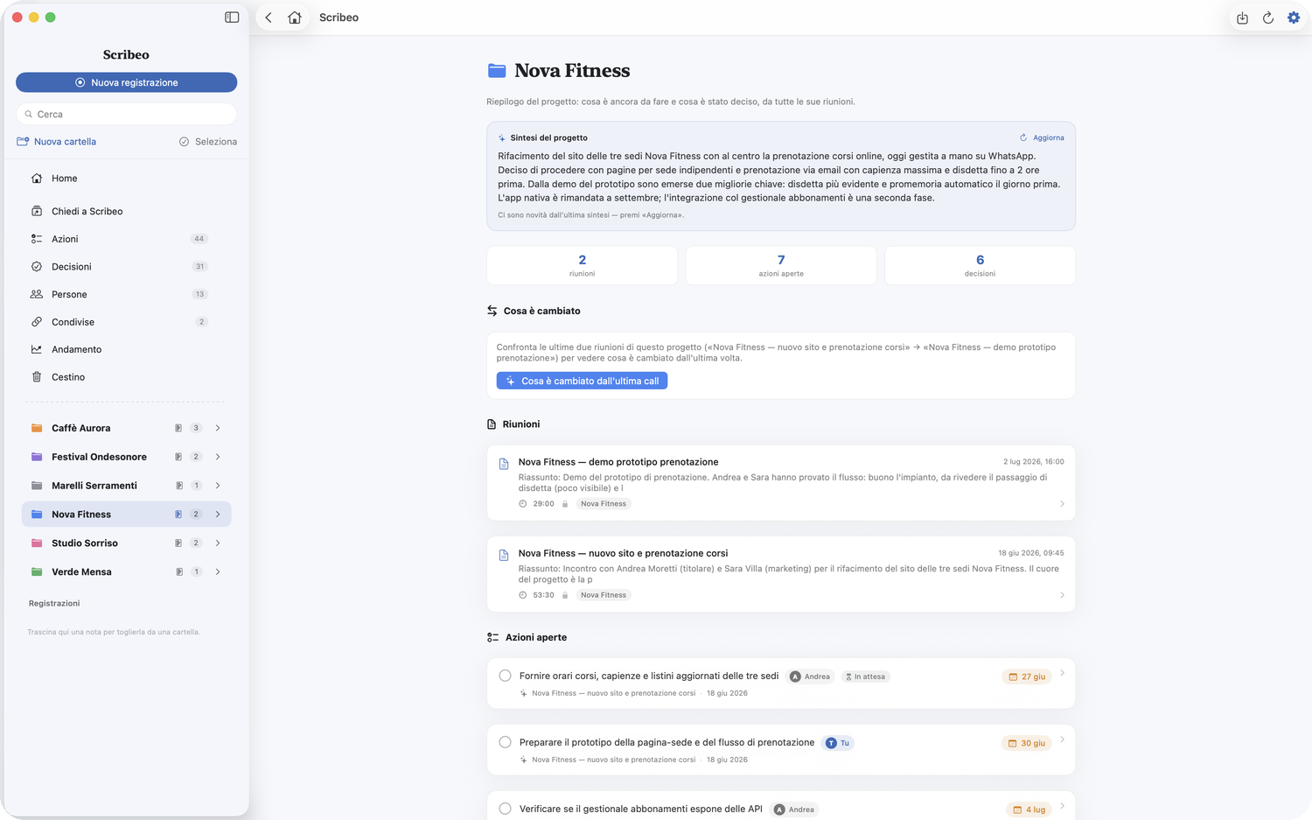Click the import/download icon at top right

(x=1242, y=18)
